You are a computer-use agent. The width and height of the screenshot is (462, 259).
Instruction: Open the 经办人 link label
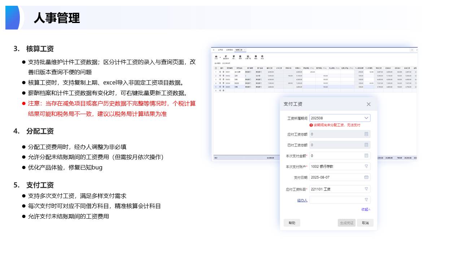[x=302, y=200]
